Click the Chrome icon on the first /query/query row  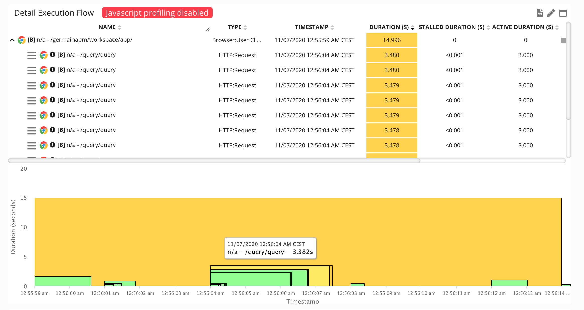43,55
